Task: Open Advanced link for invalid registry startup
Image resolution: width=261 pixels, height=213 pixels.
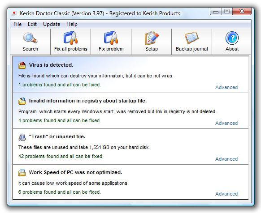Action: (x=226, y=123)
